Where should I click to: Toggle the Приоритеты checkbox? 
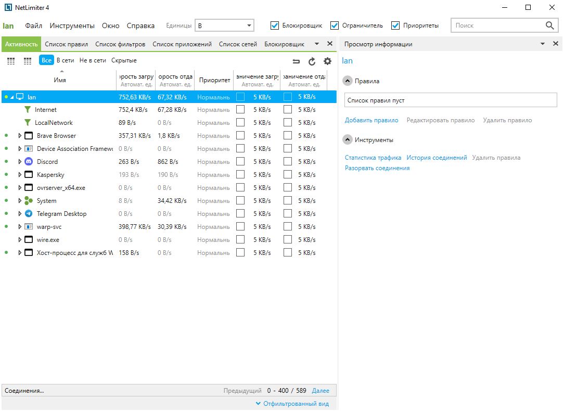pyautogui.click(x=395, y=25)
